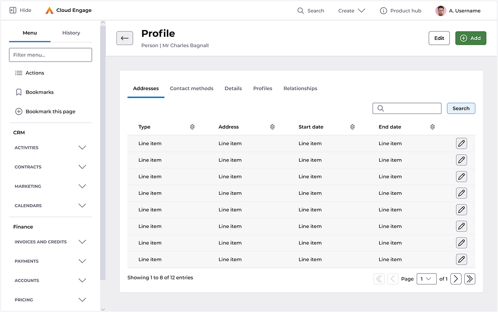Open the Actions list in the sidebar
This screenshot has width=498, height=312.
[30, 73]
